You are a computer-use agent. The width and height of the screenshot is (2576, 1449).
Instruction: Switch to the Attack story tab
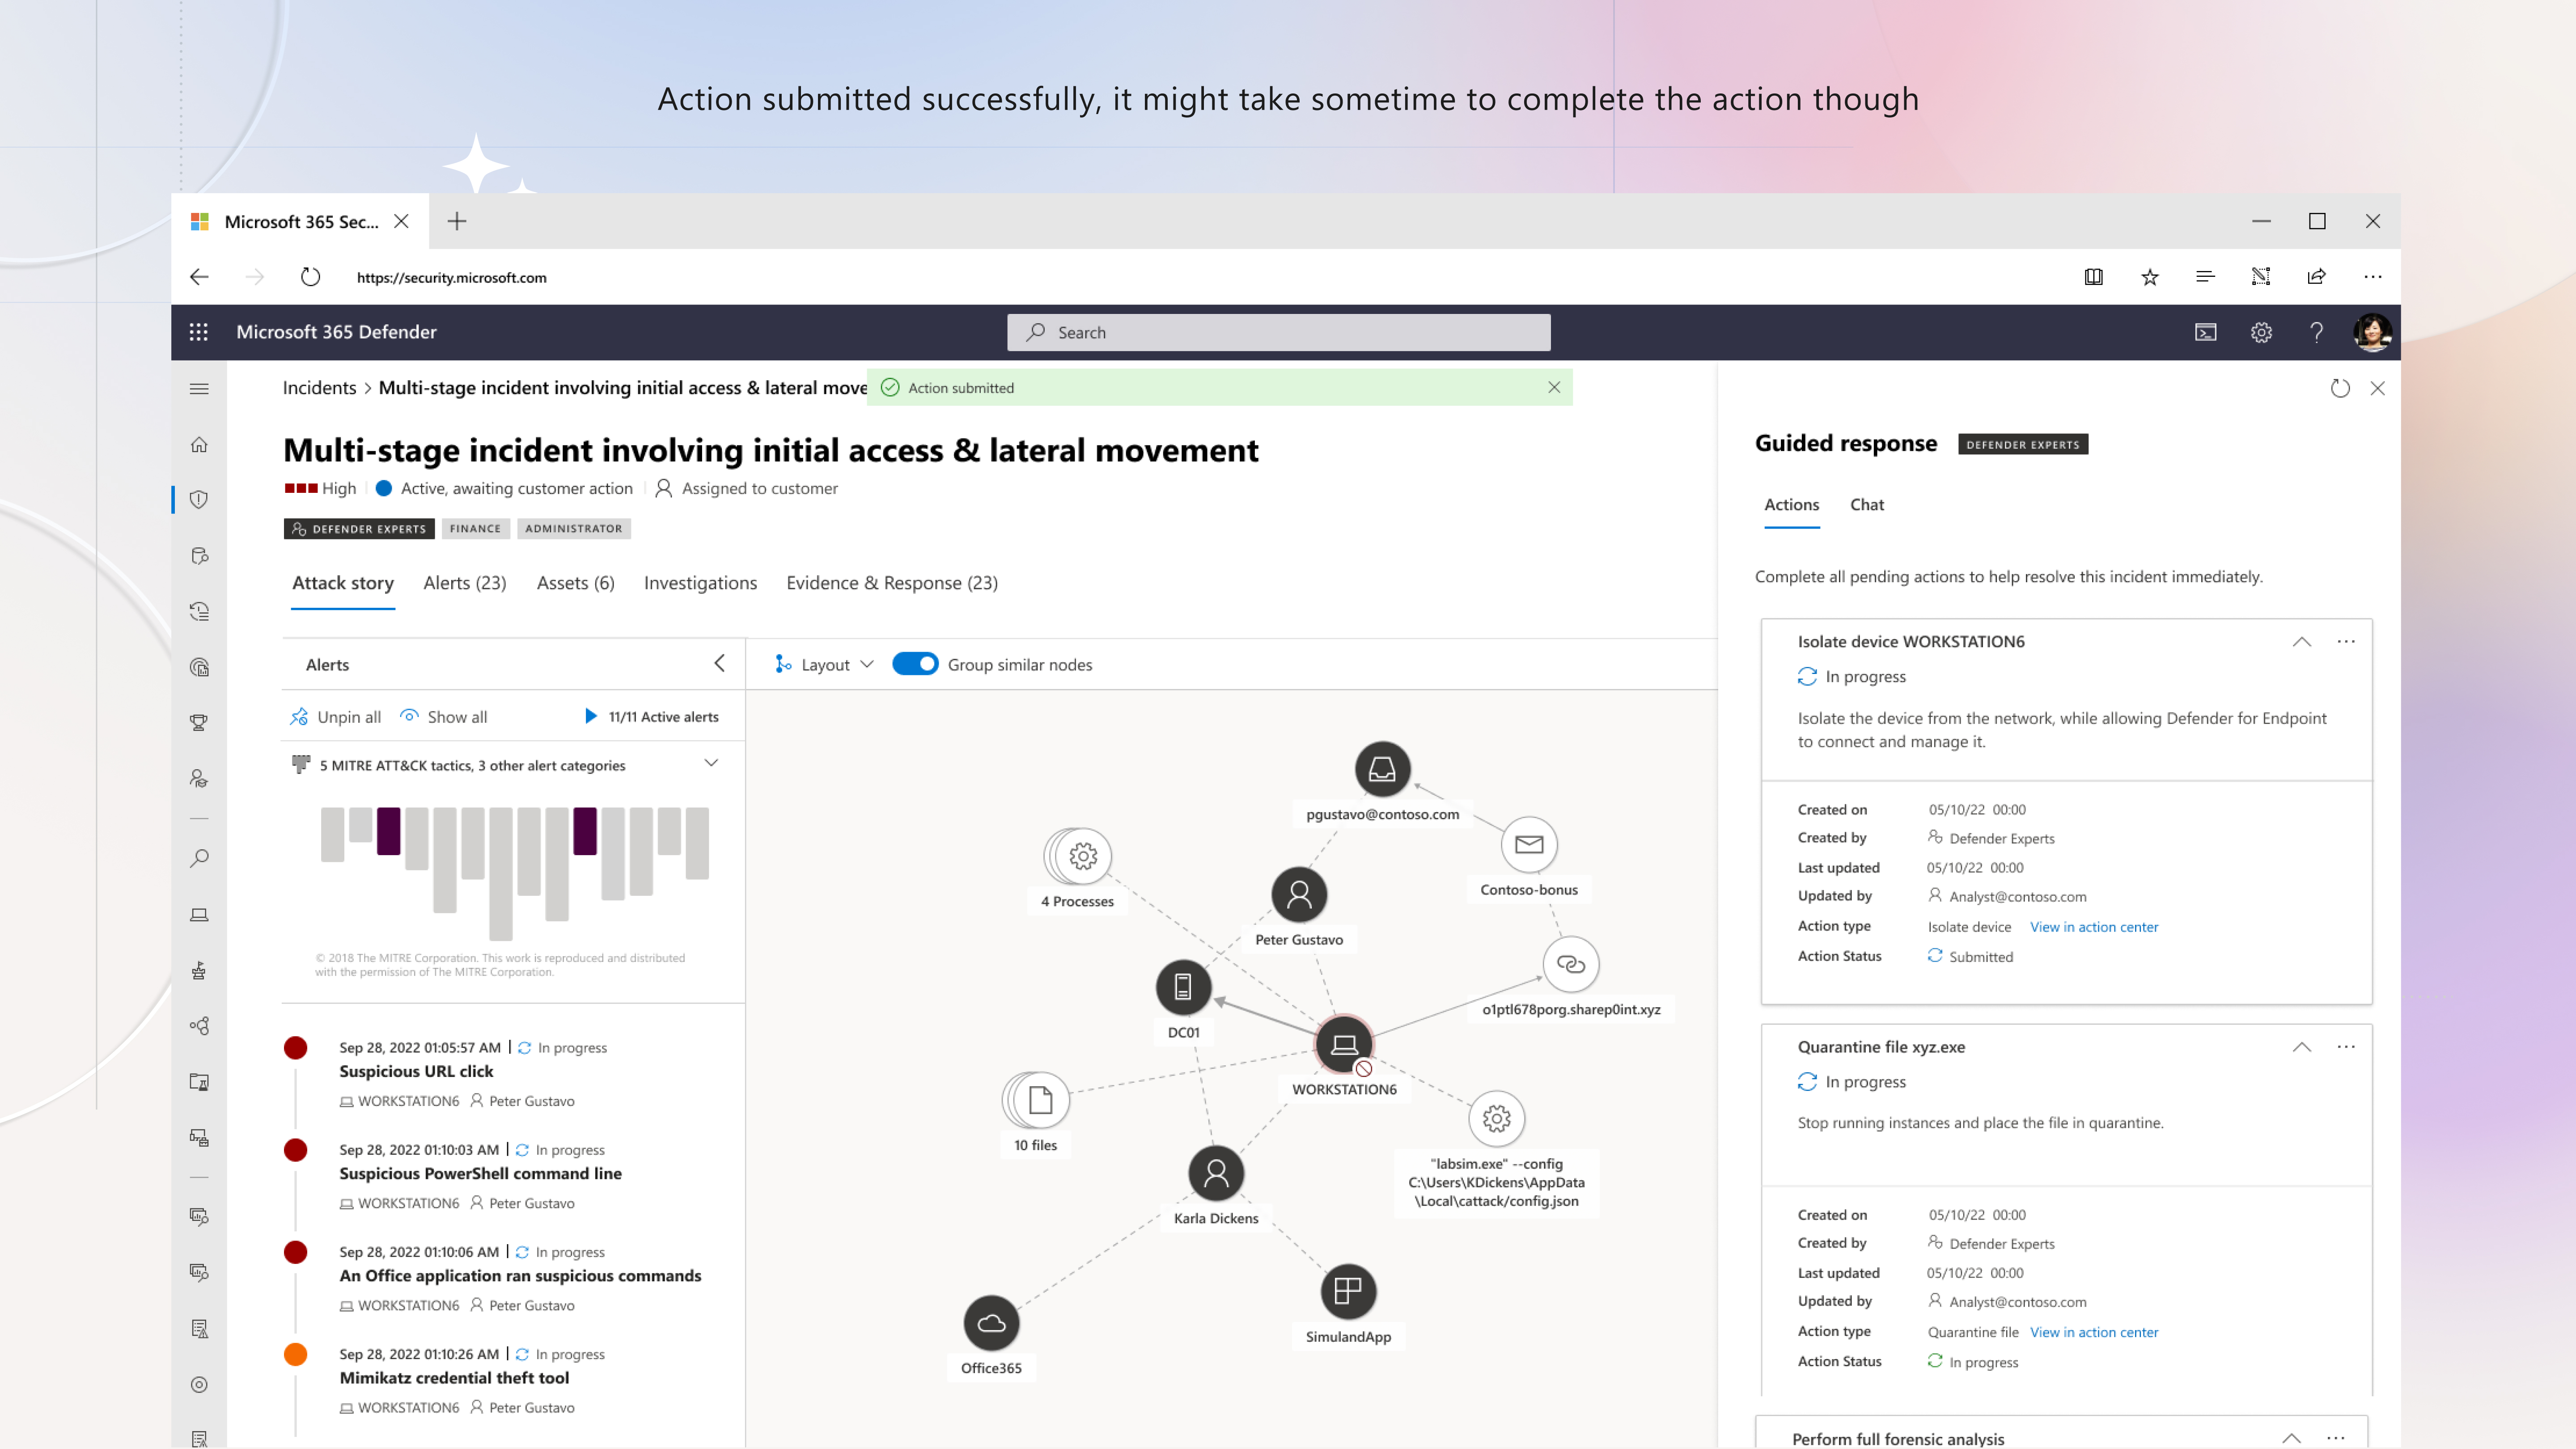coord(343,583)
